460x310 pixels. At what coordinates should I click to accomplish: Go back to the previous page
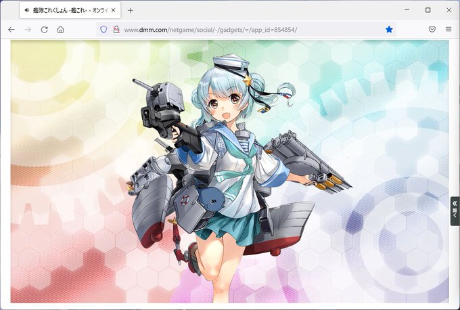point(11,29)
